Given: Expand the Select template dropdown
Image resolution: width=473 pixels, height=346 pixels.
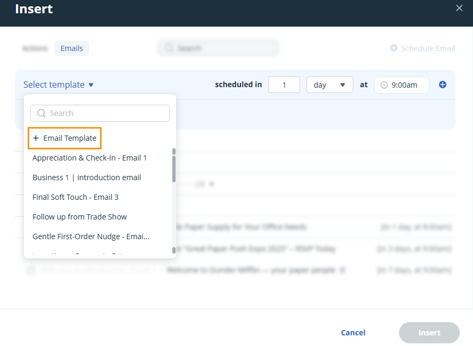Looking at the screenshot, I should (59, 85).
